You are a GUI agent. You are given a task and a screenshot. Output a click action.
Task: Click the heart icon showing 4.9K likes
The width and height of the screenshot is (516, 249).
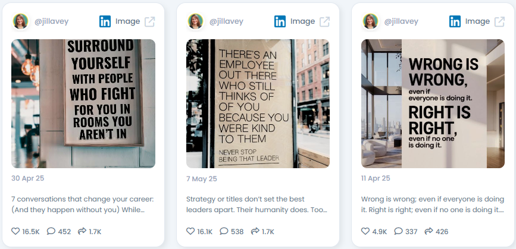(x=365, y=231)
